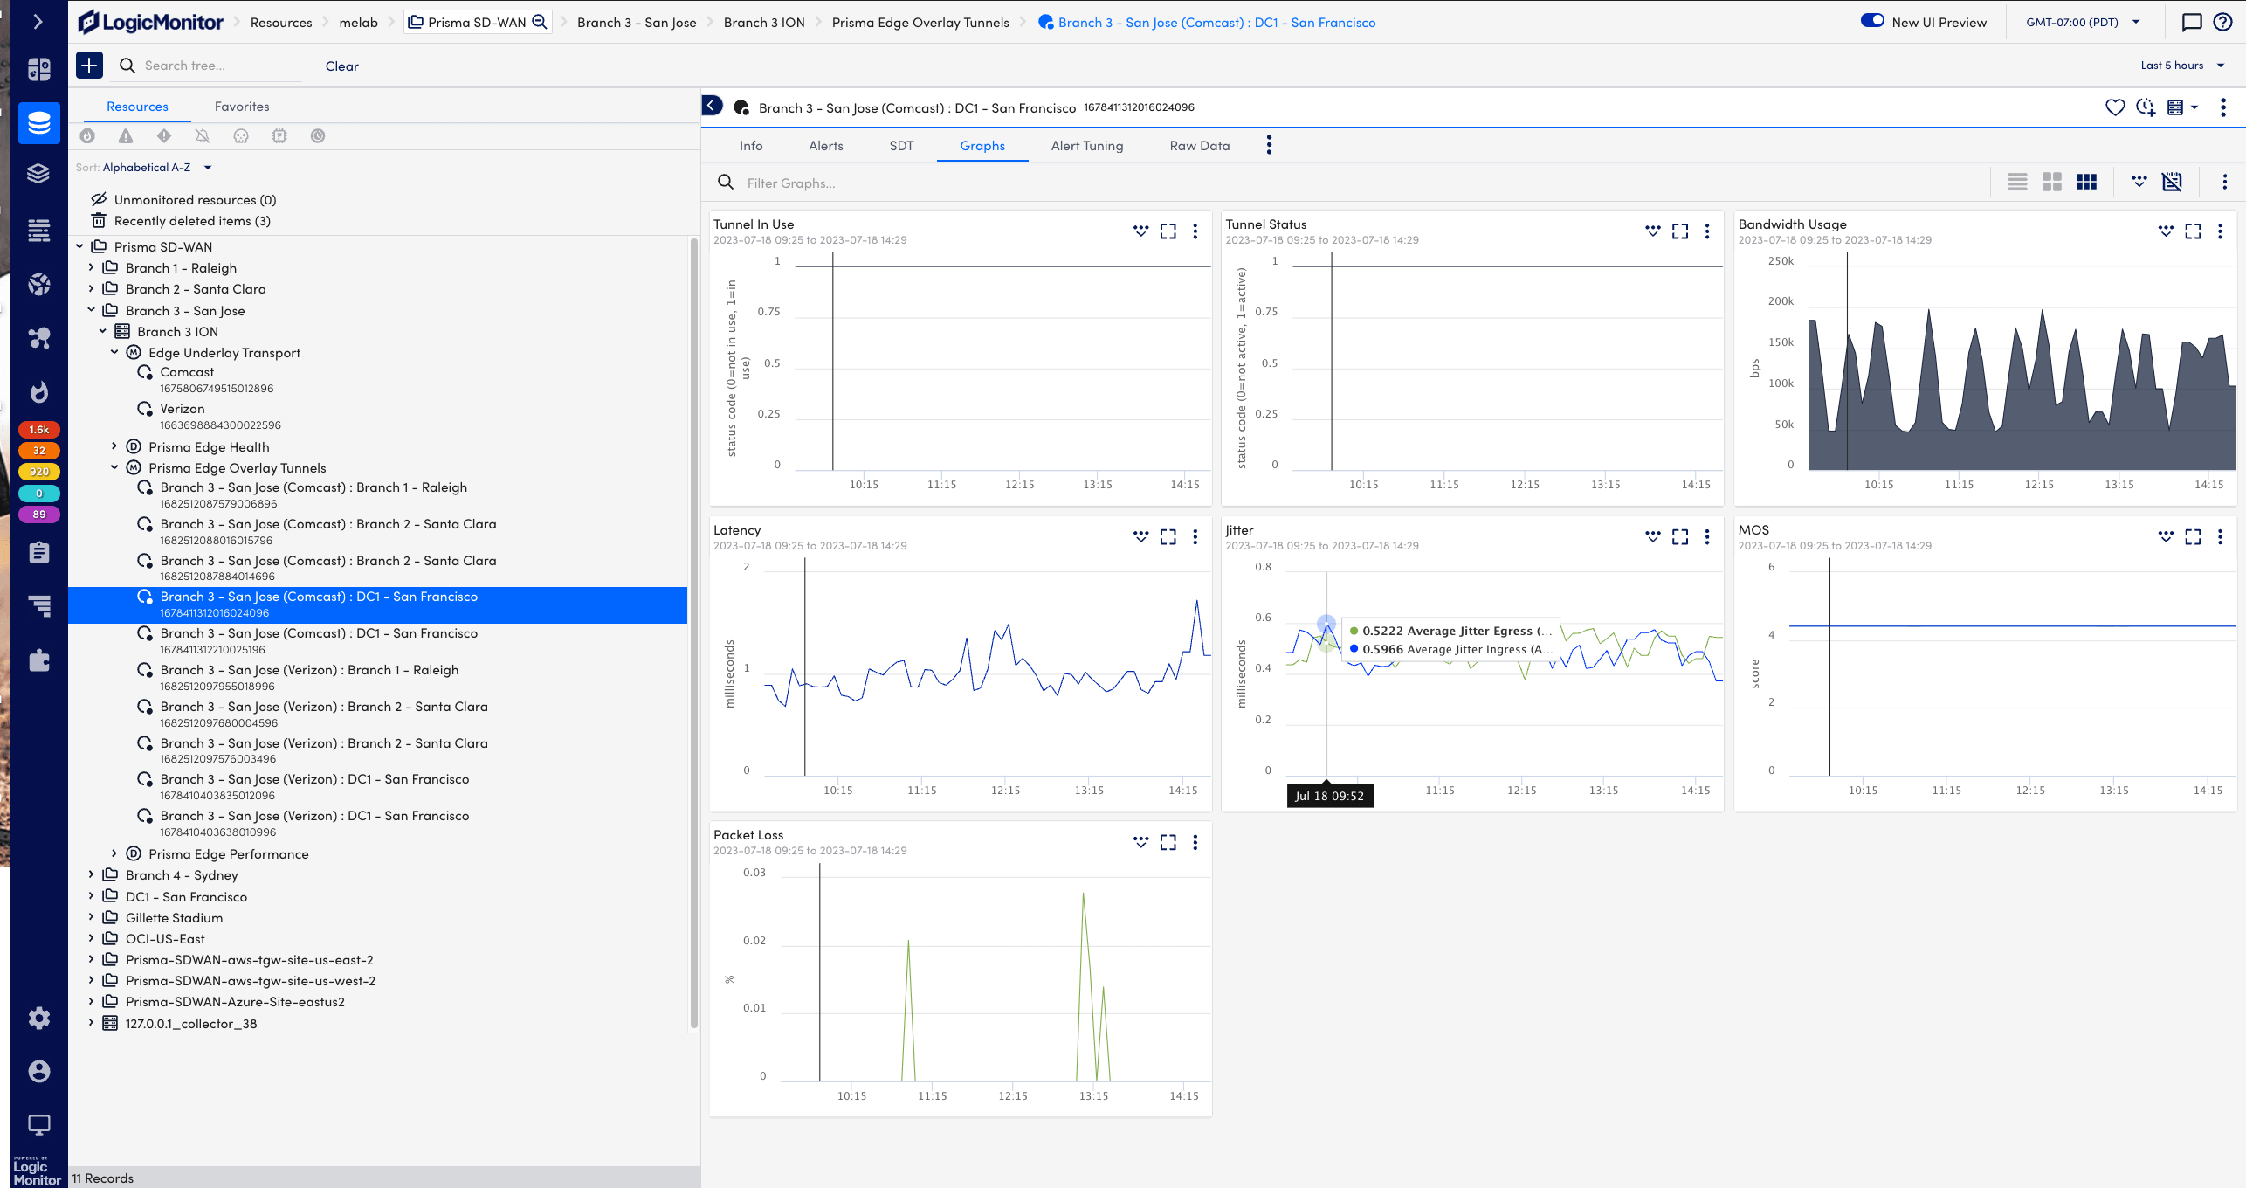
Task: Open the stacked layers sidebar icon
Action: point(38,174)
